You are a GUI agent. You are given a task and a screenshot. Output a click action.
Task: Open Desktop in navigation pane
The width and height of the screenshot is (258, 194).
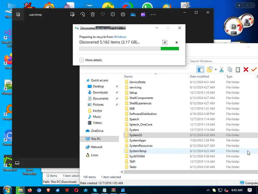point(98,86)
